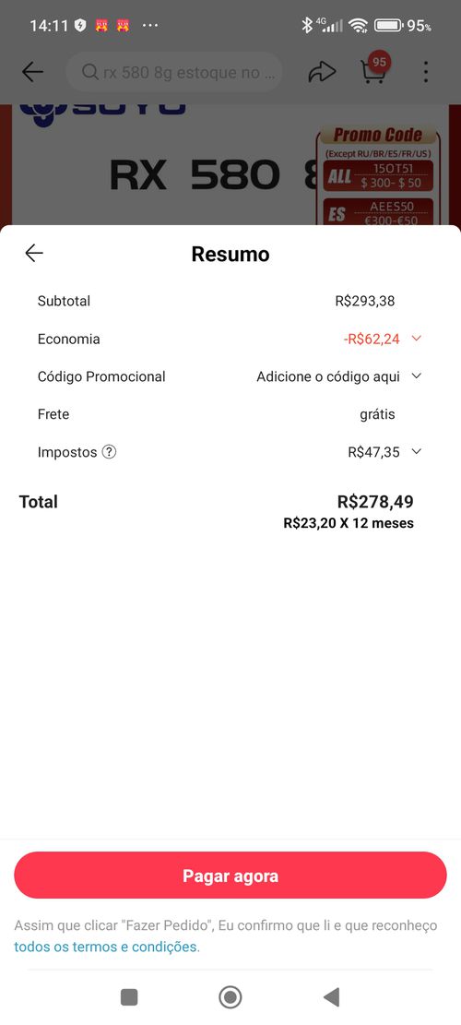Screen dimensions: 461x1025
Task: Tap the ES AEES50 promo code coupon
Action: (x=378, y=212)
